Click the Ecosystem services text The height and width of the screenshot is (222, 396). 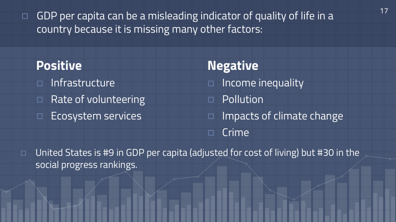pyautogui.click(x=96, y=116)
